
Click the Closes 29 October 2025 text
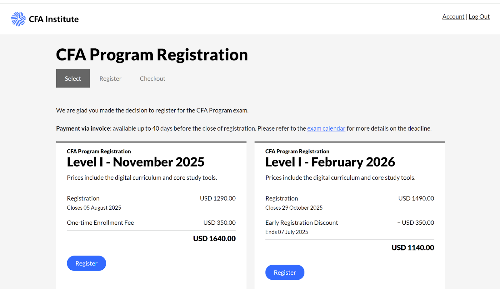click(294, 208)
